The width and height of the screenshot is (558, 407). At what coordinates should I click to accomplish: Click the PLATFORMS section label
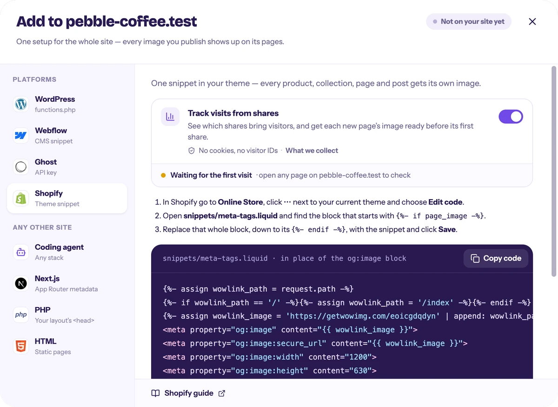click(34, 80)
